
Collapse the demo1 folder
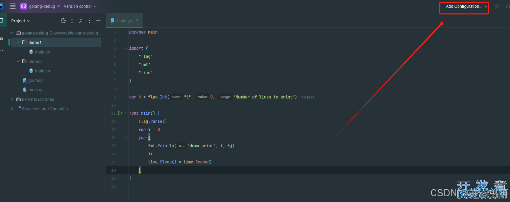click(x=18, y=43)
